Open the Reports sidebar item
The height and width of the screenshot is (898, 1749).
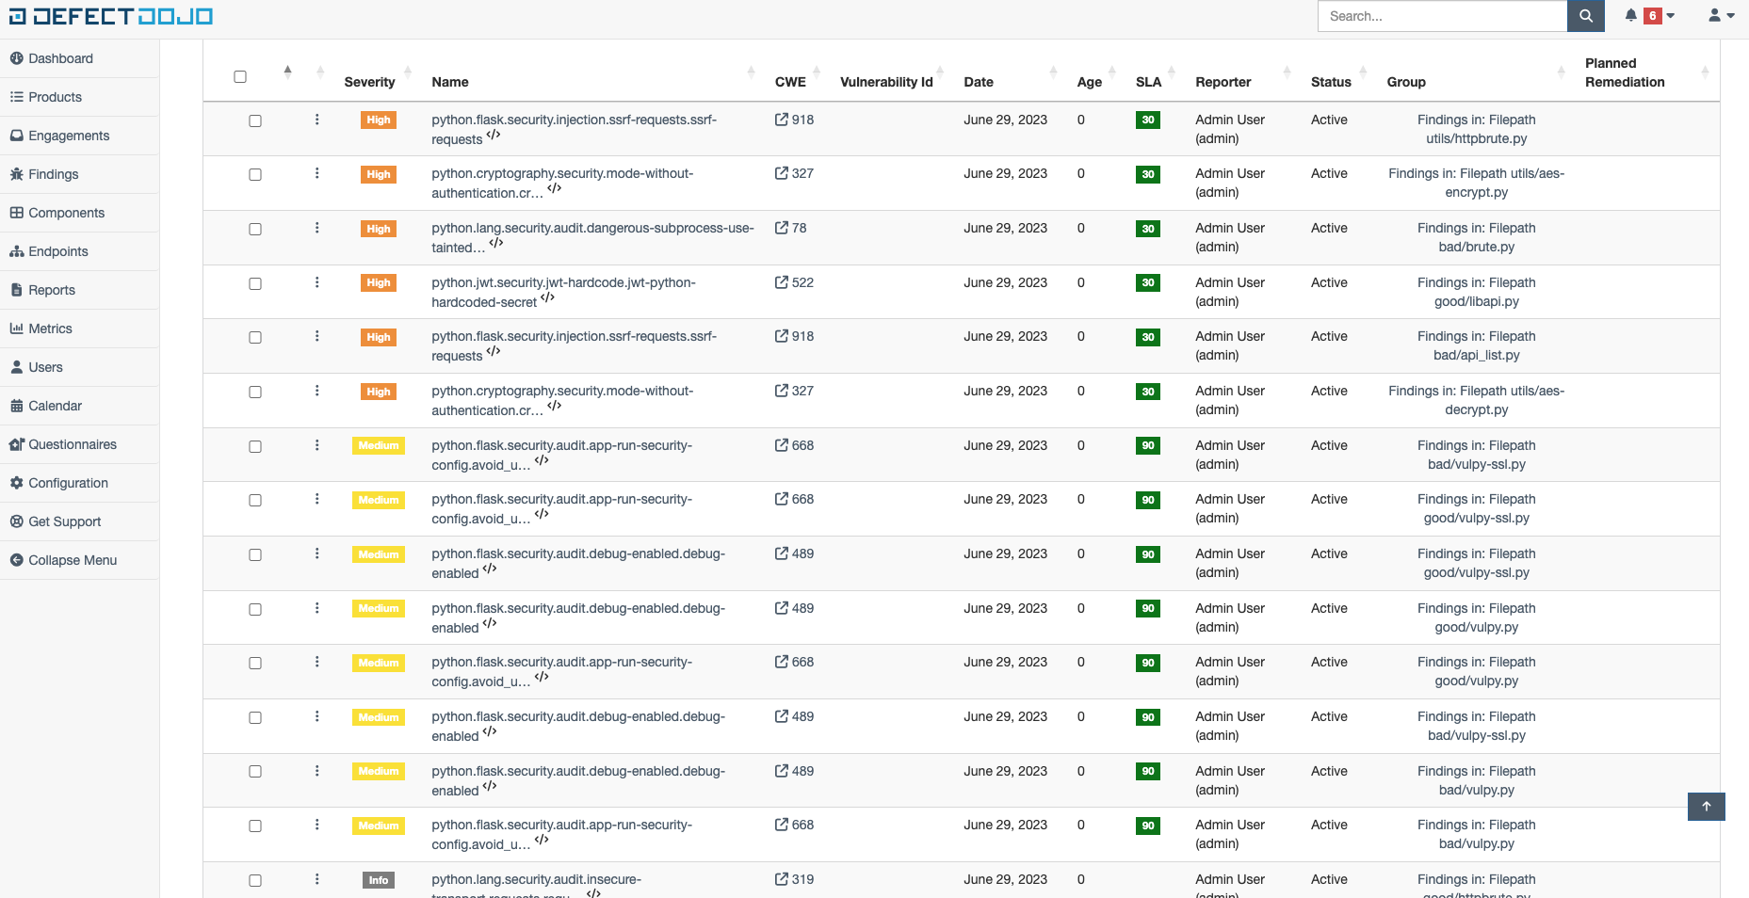79,290
